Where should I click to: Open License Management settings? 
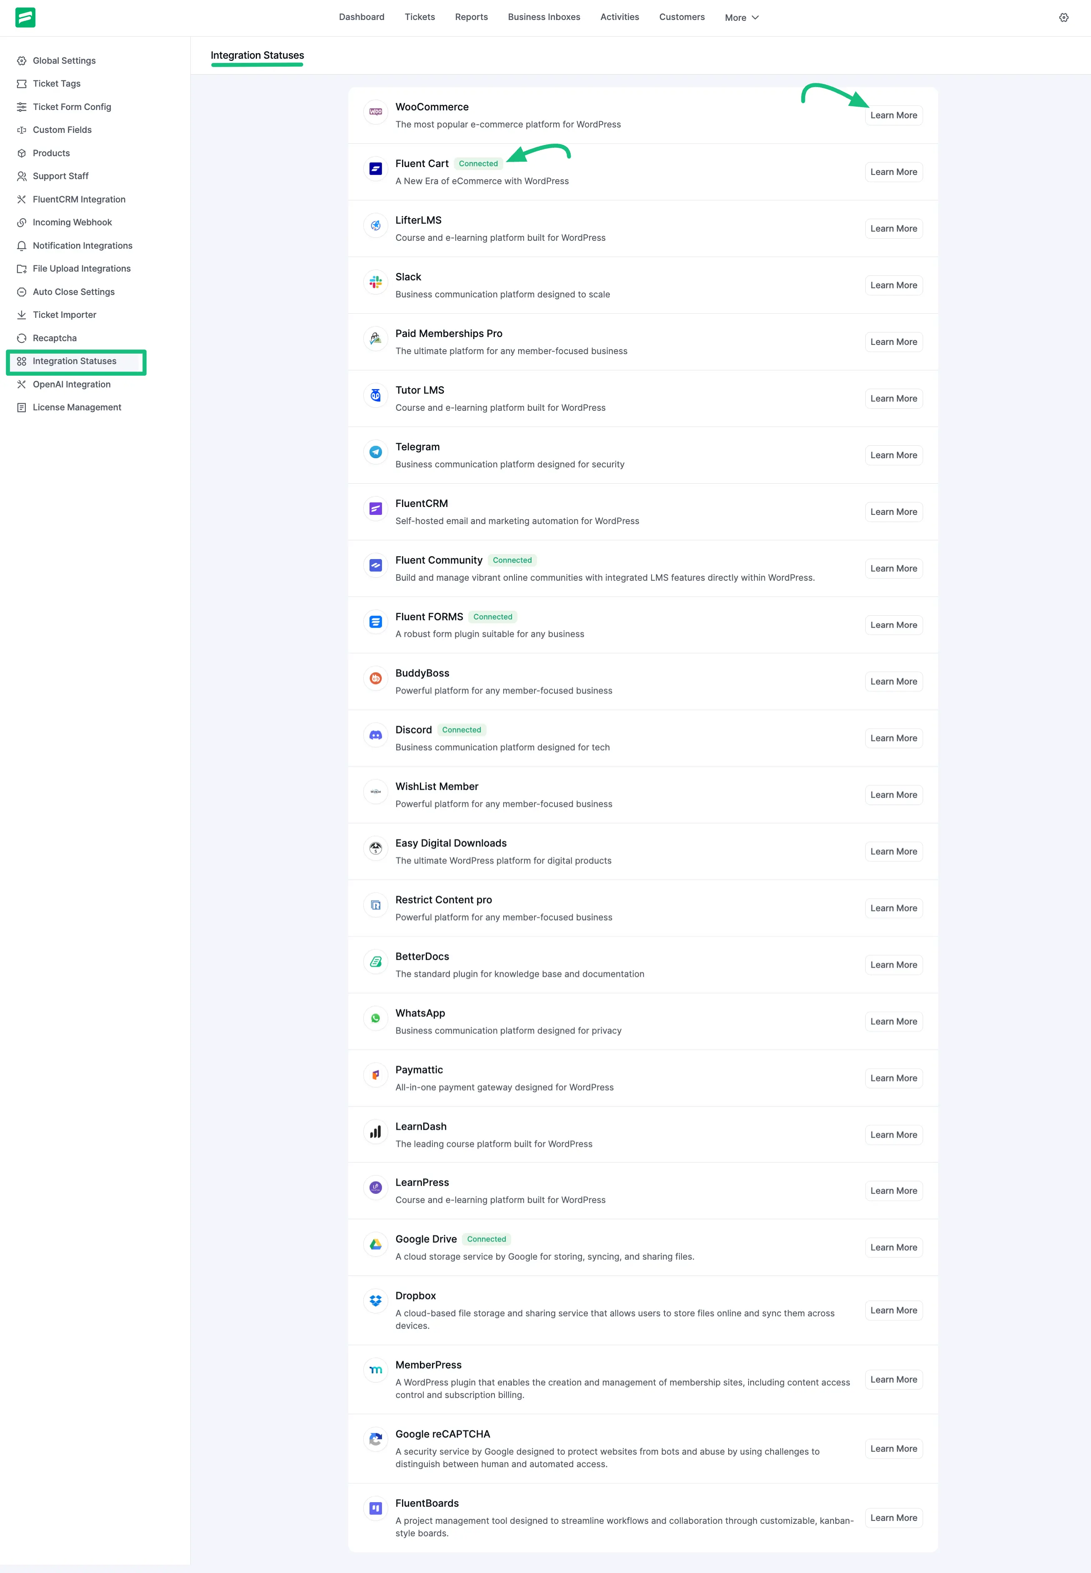(77, 407)
